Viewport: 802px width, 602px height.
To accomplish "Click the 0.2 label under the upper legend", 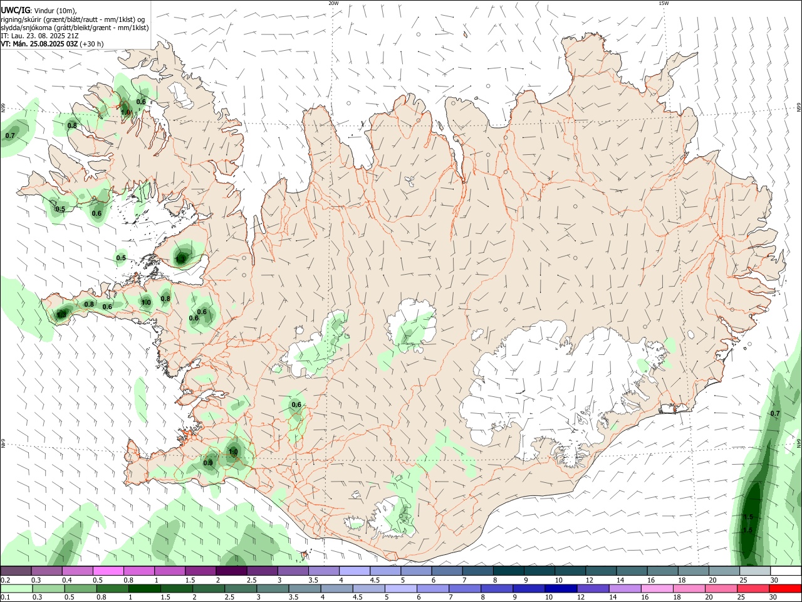I will tap(5, 580).
